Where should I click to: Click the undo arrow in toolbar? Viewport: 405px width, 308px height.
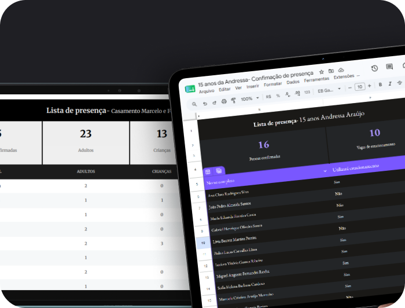click(205, 104)
